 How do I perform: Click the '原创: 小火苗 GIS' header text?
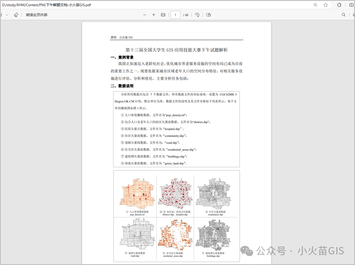coord(122,37)
